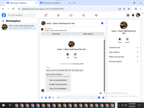Go back using Marketplace back arrow
144x108 pixels.
[3, 21]
